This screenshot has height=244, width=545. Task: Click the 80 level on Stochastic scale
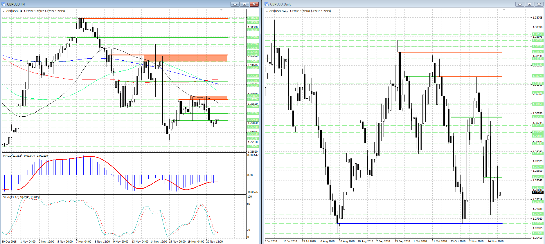pyautogui.click(x=249, y=204)
